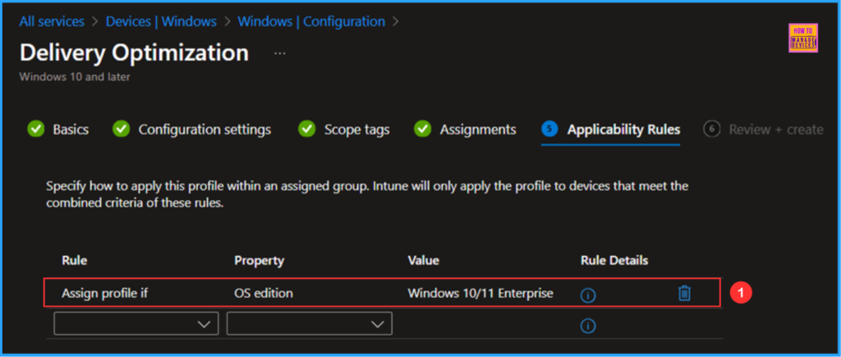Image resolution: width=841 pixels, height=357 pixels.
Task: Open info icon on the empty rule row
Action: [588, 326]
